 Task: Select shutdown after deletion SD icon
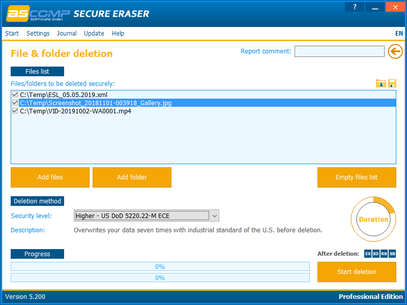375,253
